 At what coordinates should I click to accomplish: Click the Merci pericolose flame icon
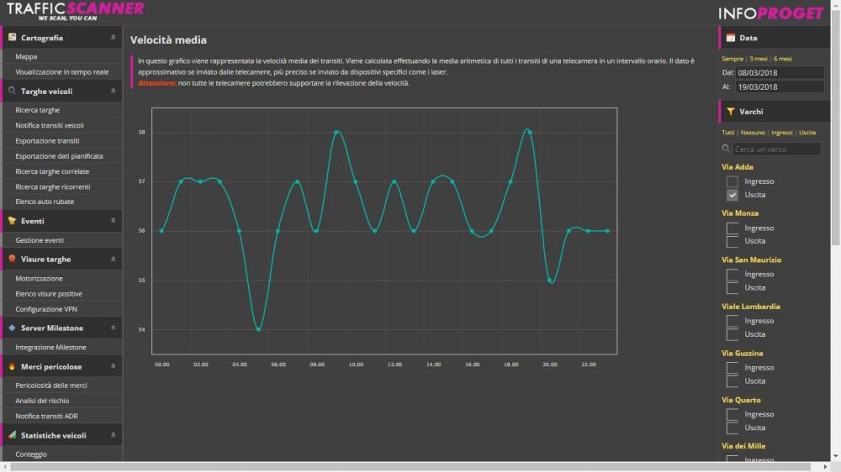[13, 367]
